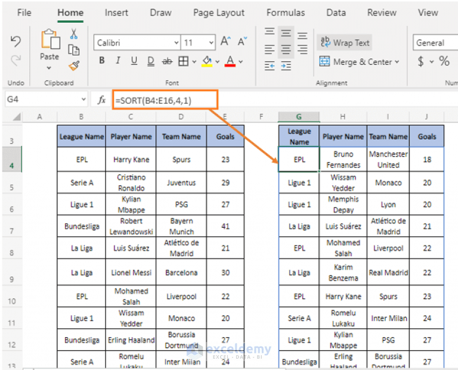Viewport: 458px width, 370px height.
Task: Switch to the Page Layout tab
Action: click(219, 13)
